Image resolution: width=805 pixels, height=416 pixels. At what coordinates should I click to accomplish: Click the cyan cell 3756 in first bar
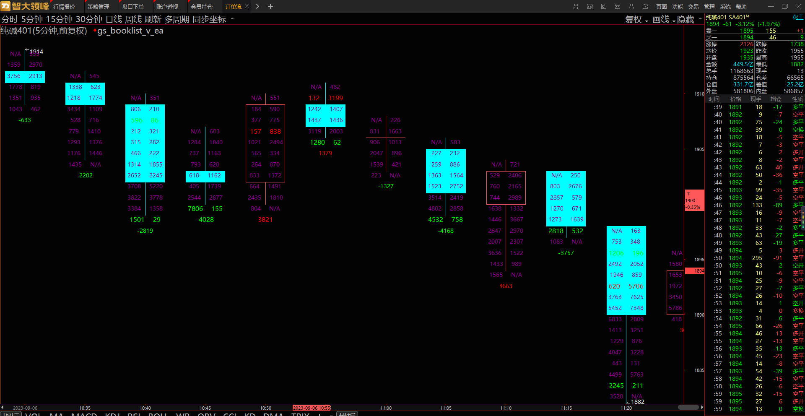(x=14, y=76)
